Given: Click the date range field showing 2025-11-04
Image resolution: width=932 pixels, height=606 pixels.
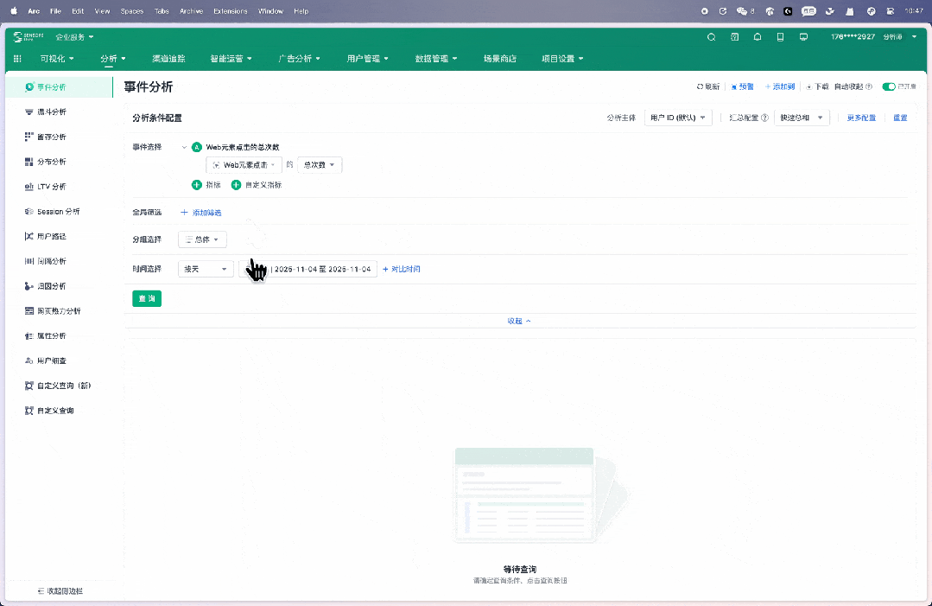Looking at the screenshot, I should click(x=320, y=269).
